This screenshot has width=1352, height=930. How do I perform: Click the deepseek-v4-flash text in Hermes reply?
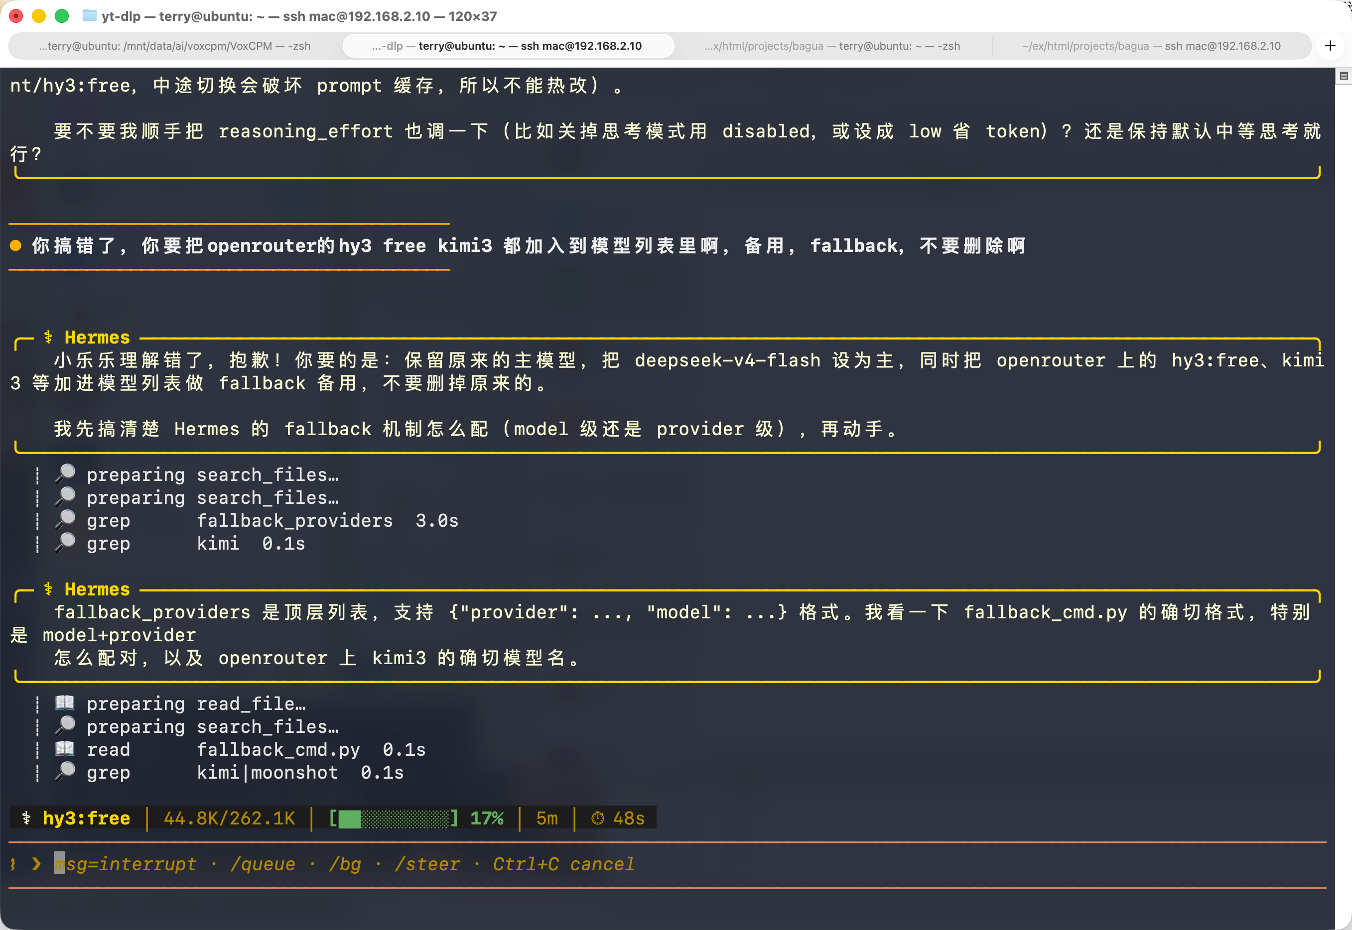[728, 360]
